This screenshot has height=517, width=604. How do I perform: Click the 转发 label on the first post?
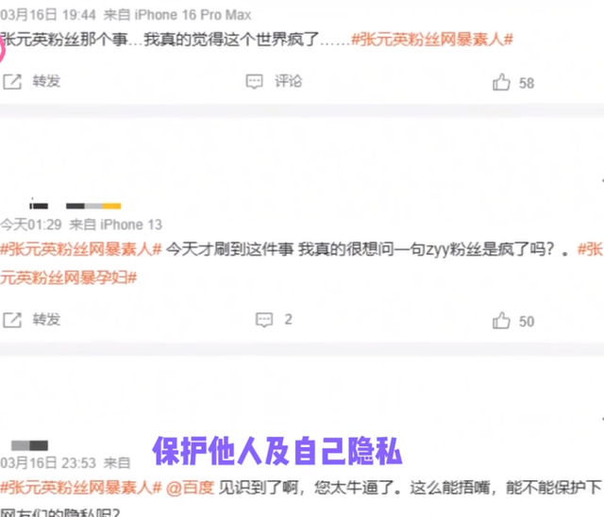coord(46,81)
